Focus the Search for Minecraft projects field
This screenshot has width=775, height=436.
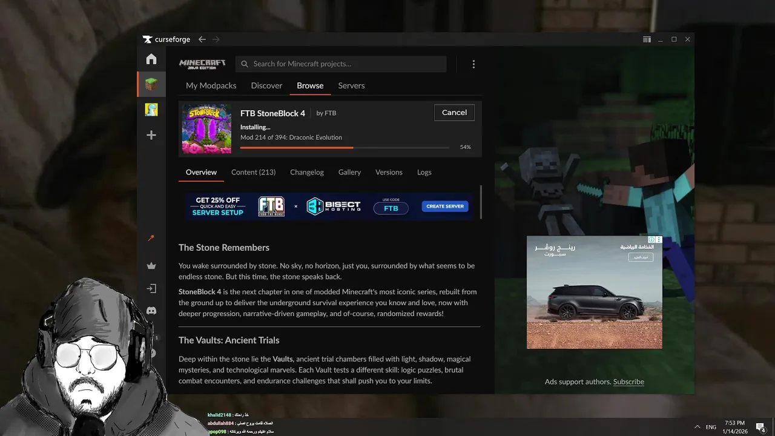[341, 64]
